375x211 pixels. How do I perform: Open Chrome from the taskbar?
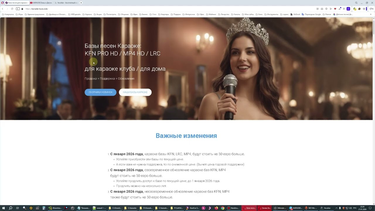click(223, 208)
